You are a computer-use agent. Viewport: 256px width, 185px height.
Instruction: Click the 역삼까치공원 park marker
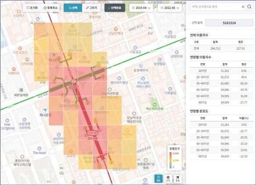click(155, 104)
